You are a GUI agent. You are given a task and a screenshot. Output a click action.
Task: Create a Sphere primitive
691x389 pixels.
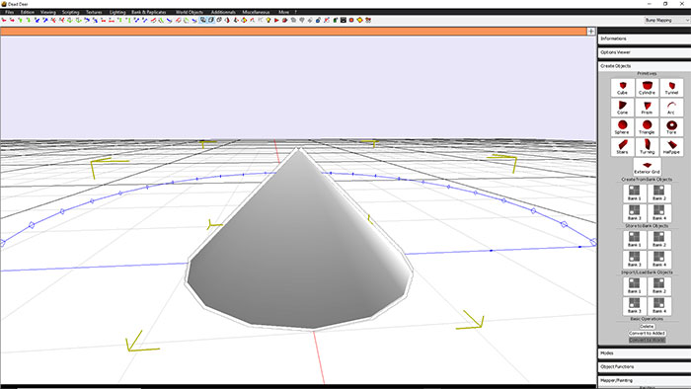[622, 127]
